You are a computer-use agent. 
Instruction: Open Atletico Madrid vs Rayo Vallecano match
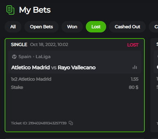coord(54,67)
